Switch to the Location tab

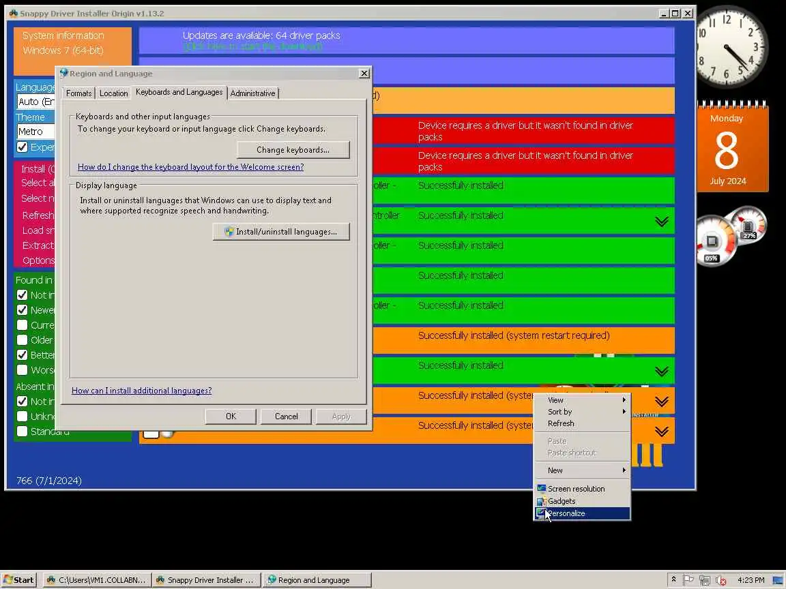113,93
